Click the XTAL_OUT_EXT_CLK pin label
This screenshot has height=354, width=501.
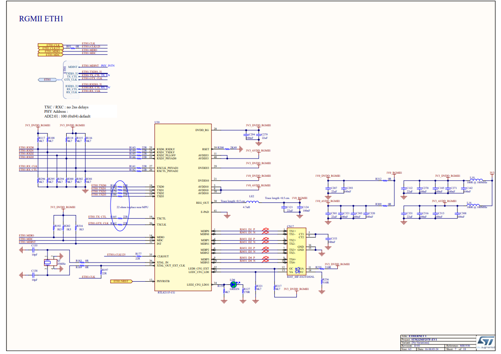171,266
